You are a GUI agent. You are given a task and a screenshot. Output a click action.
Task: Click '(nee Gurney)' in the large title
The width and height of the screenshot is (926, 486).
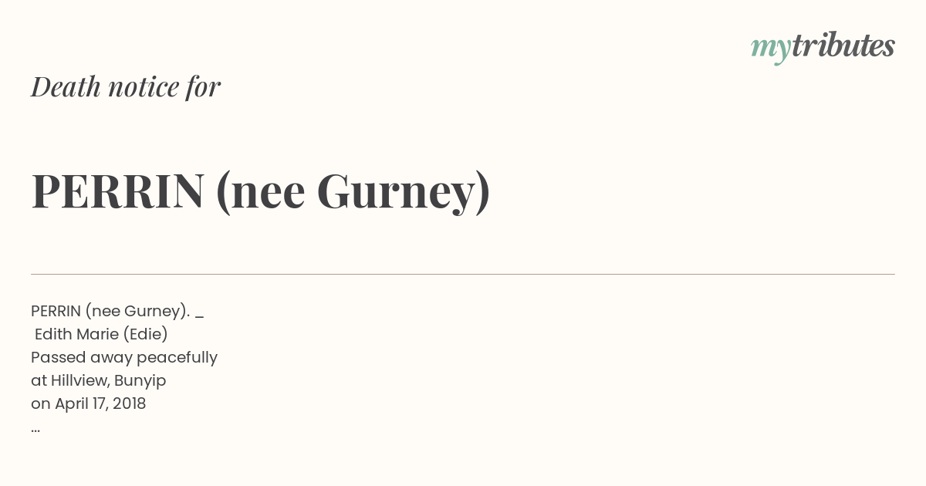tap(353, 193)
